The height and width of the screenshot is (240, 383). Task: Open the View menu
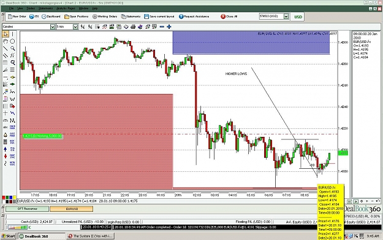pyautogui.click(x=20, y=9)
